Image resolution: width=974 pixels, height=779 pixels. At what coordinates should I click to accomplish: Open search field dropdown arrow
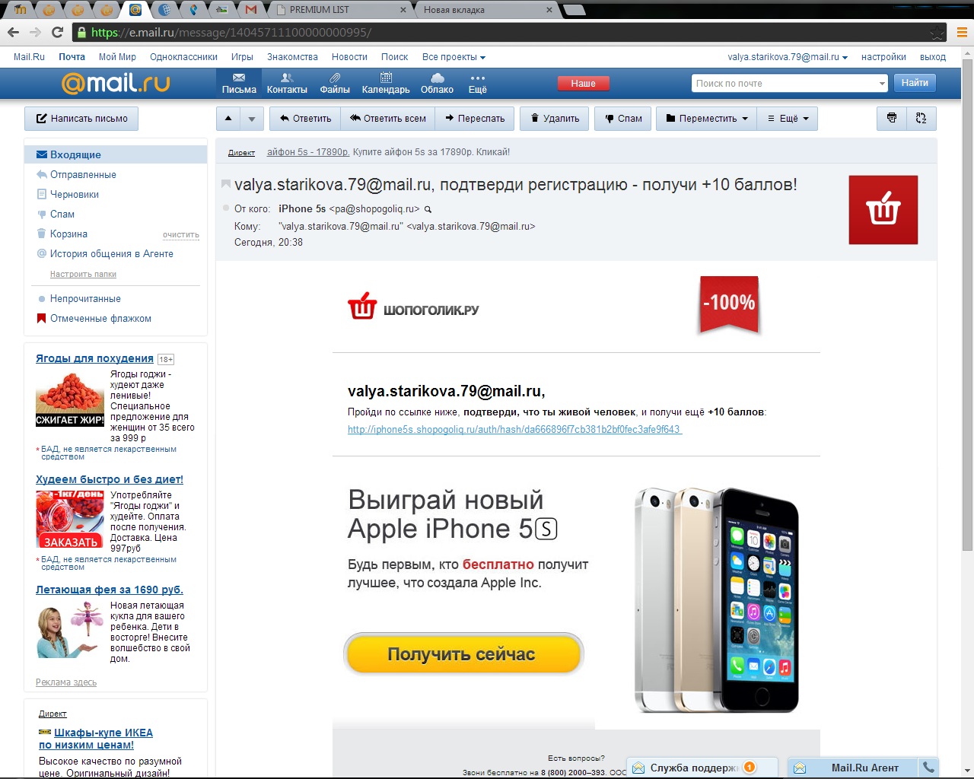click(x=882, y=84)
